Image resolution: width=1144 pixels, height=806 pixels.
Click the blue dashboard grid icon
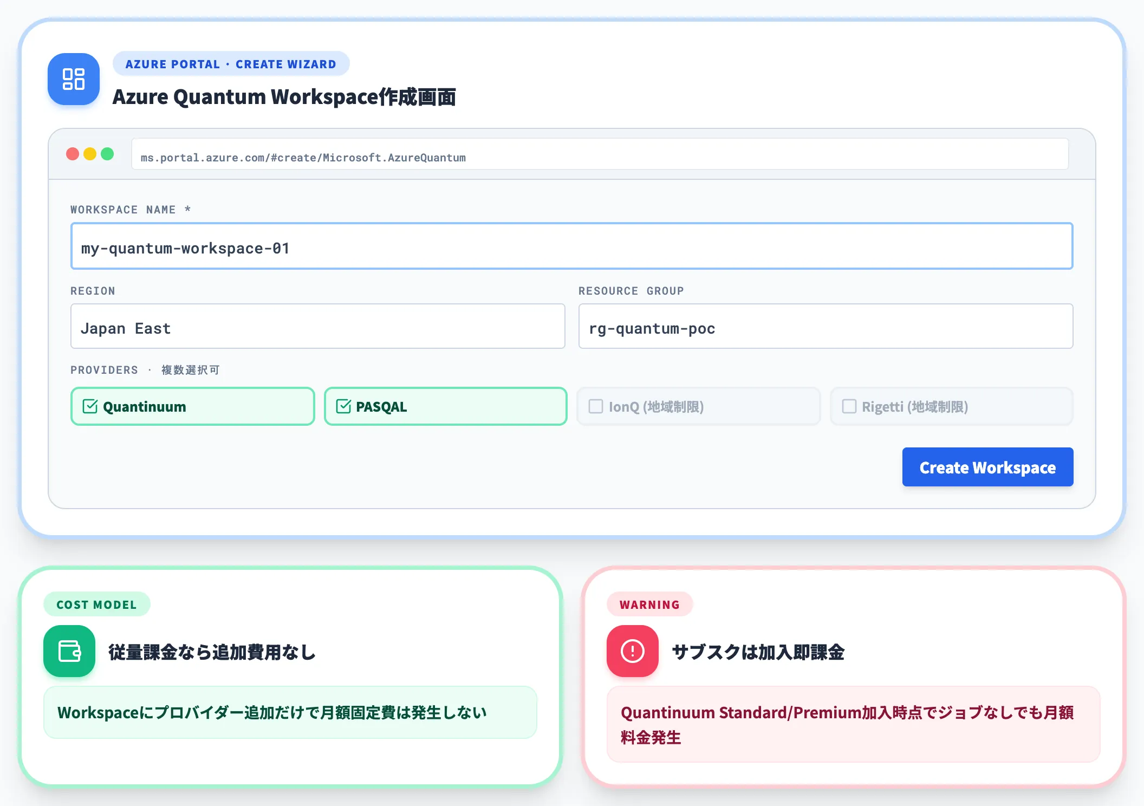[x=74, y=79]
